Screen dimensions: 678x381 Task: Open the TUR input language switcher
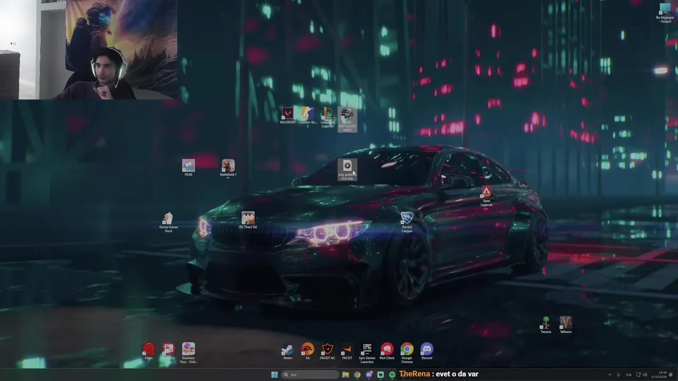628,375
